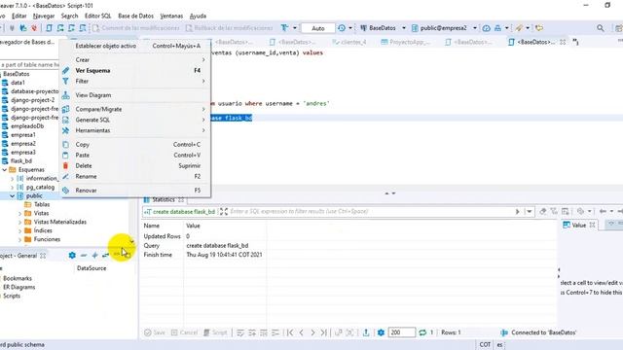Open the 'Ayuda' menu
The width and height of the screenshot is (623, 350).
click(198, 16)
